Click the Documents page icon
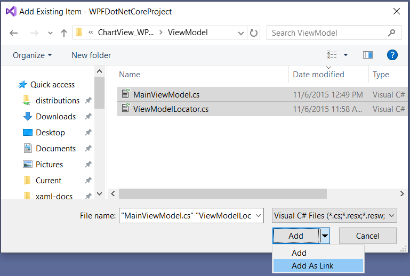 click(27, 148)
